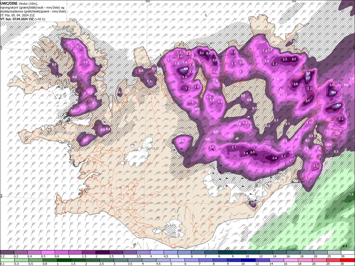Image resolution: width=355 pixels, height=266 pixels.
Task: Click the darkest purple 2–2.5 swatch in upper legend row
Action: coord(102,252)
